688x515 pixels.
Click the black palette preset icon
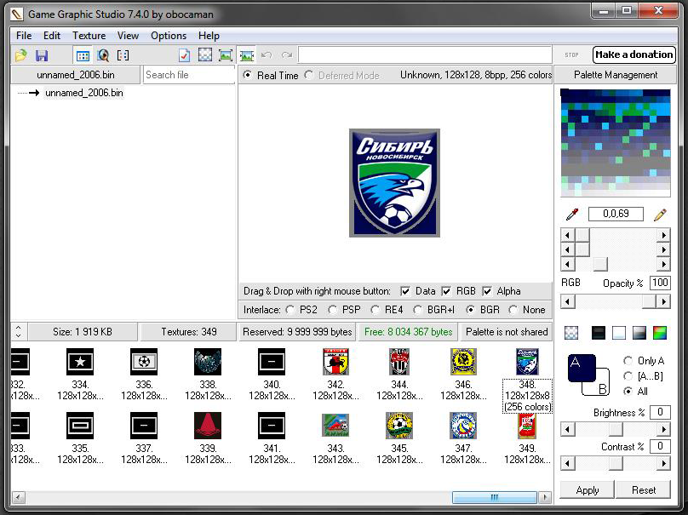pos(599,333)
